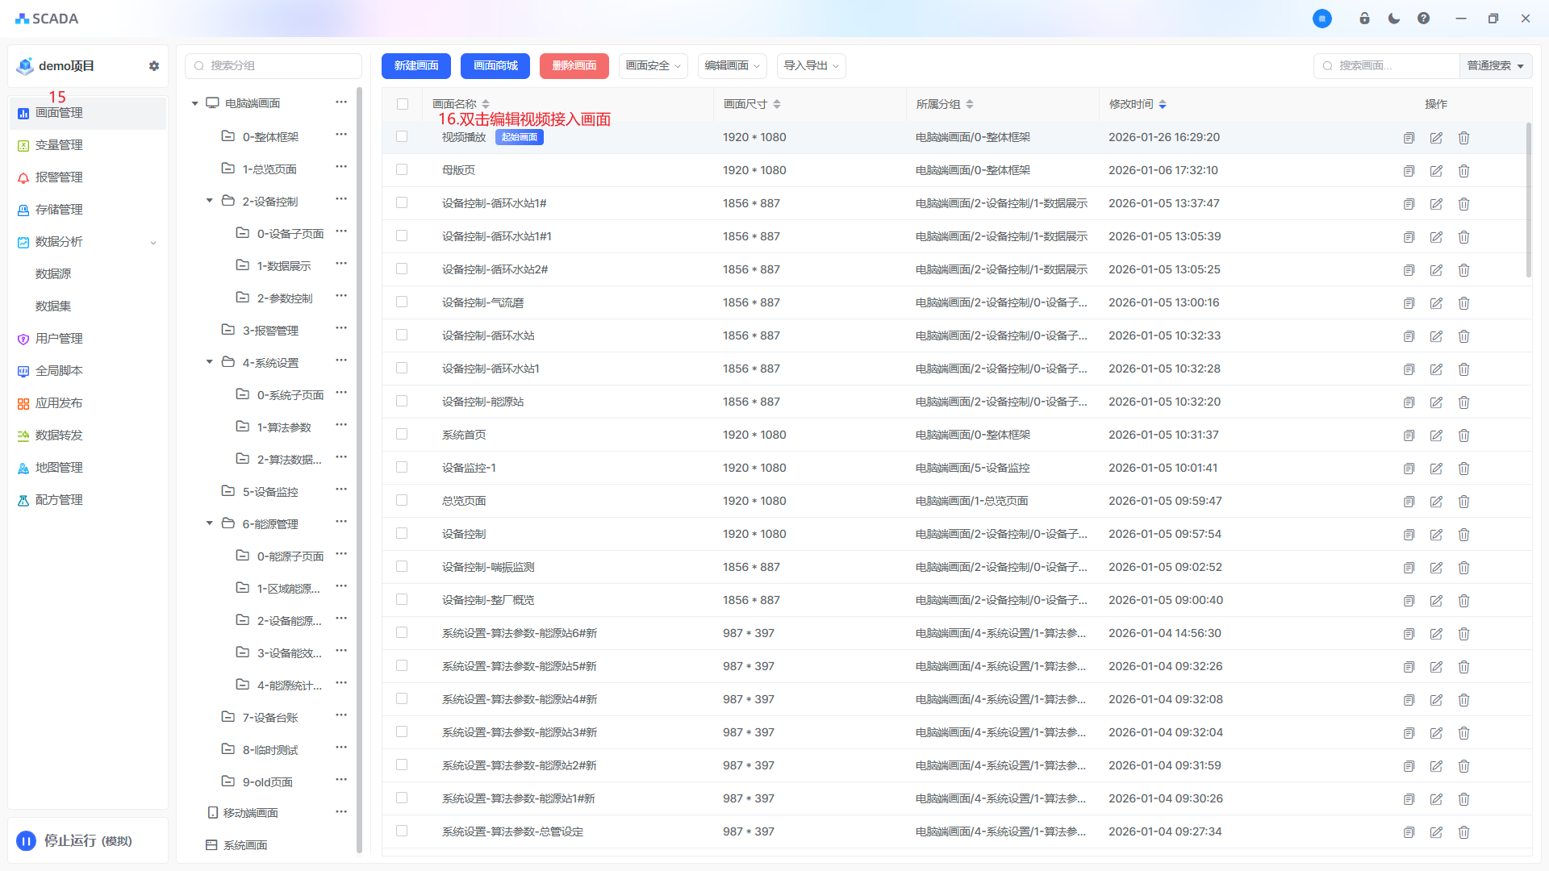
Task: Click the edit icon for 母版页 row
Action: [x=1436, y=171]
